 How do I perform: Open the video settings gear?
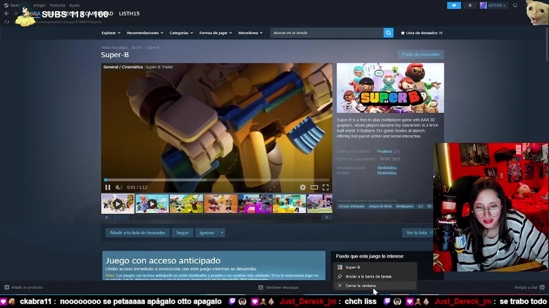click(303, 187)
